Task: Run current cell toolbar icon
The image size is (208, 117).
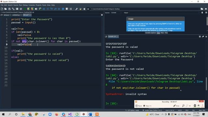Action: point(28,9)
